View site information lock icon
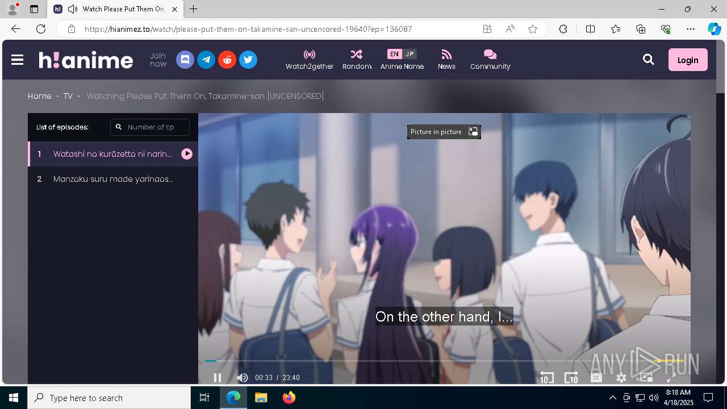The image size is (727, 409). 71,29
